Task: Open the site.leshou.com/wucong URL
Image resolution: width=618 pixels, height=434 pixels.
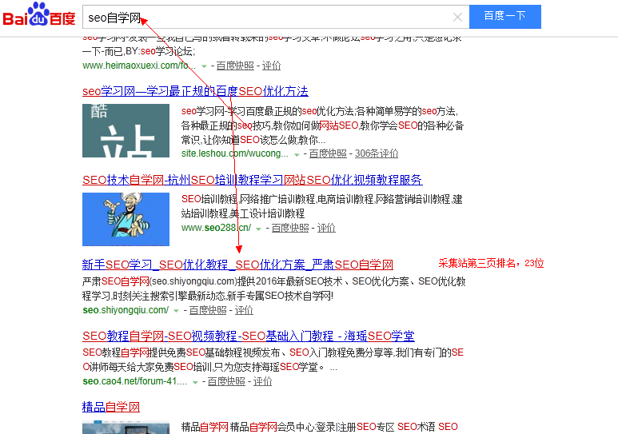Action: (x=234, y=153)
